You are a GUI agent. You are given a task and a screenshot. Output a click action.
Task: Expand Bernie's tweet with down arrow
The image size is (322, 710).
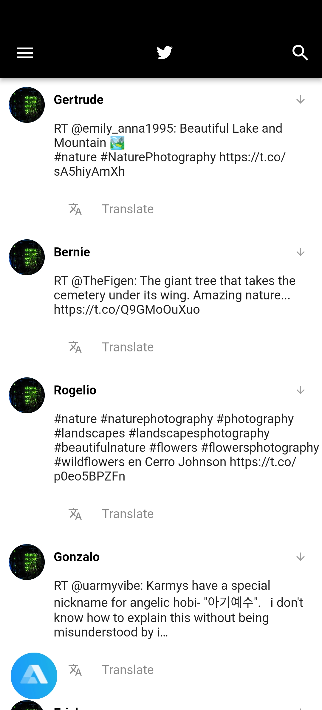[301, 252]
